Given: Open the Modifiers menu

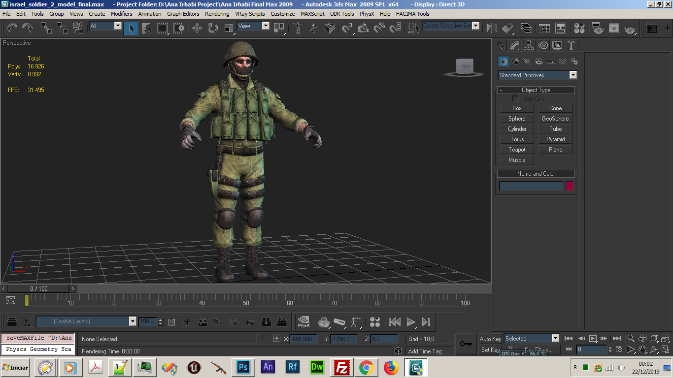Looking at the screenshot, I should click(x=121, y=14).
